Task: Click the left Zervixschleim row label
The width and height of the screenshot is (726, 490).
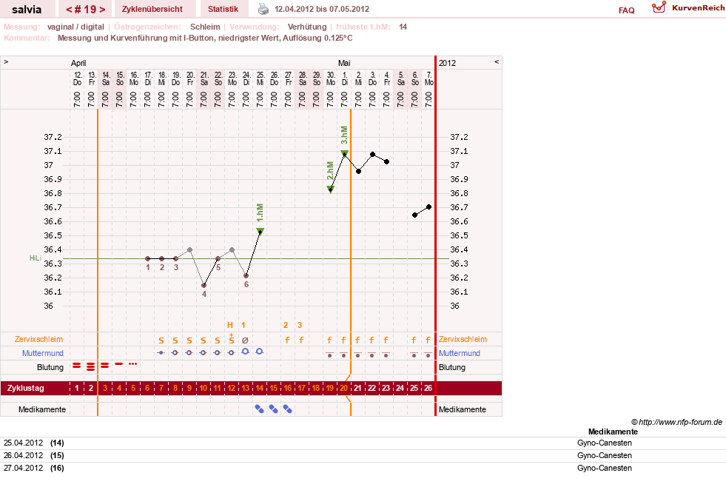Action: (38, 339)
